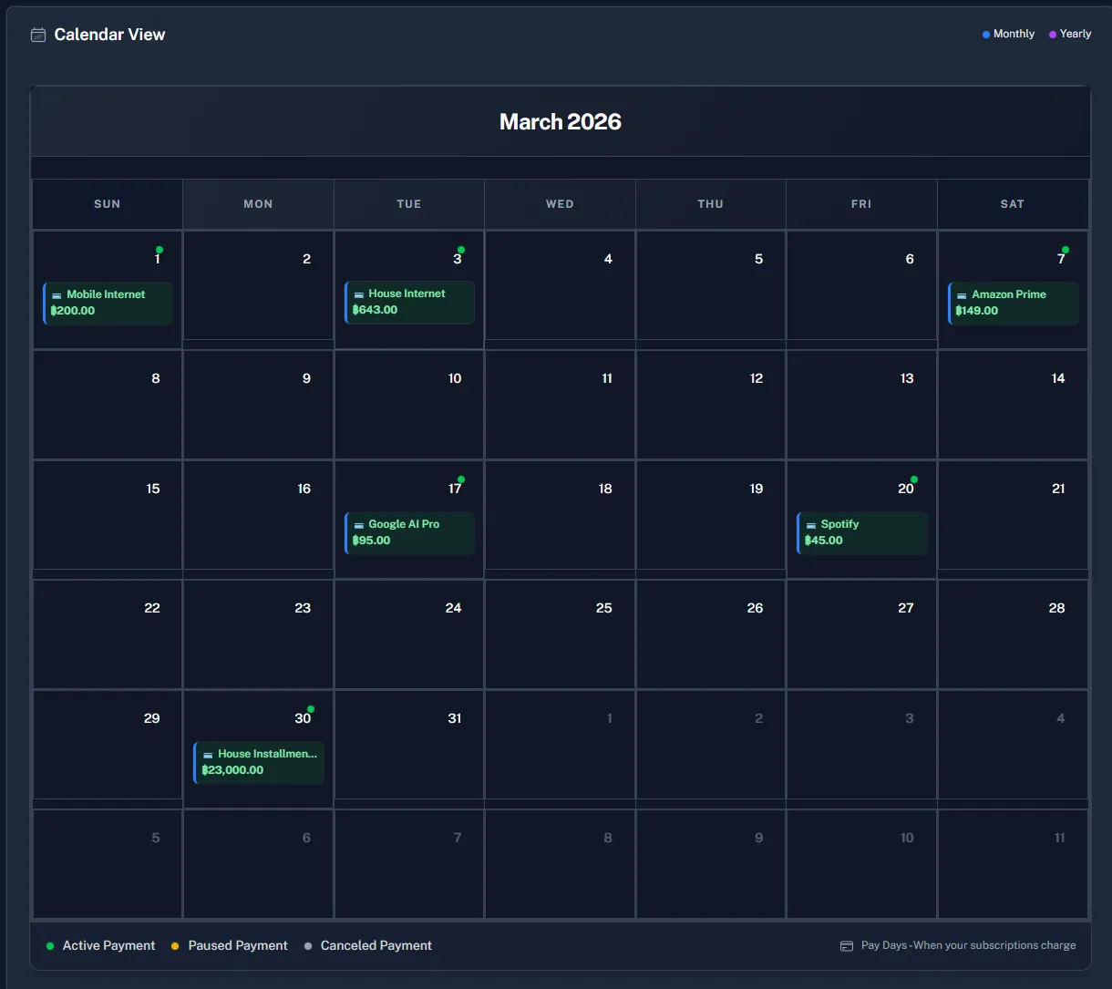
Task: Click the blue Monthly legend dot
Action: click(986, 35)
